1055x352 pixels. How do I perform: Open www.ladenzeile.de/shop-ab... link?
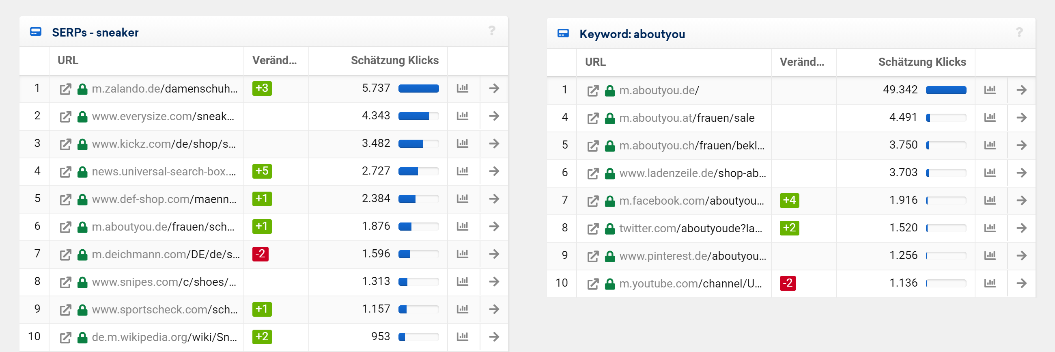[692, 173]
